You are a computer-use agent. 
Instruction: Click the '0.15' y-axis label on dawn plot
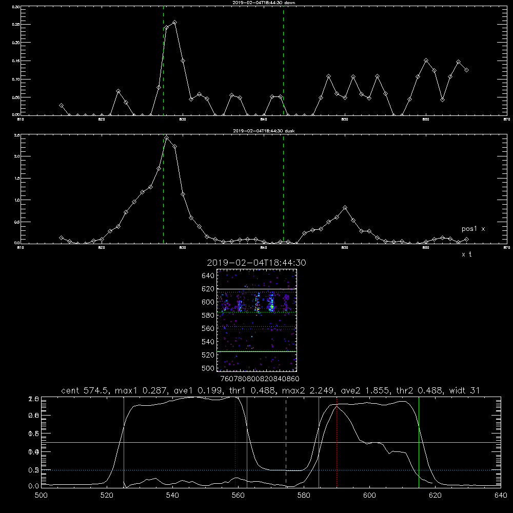[15, 61]
